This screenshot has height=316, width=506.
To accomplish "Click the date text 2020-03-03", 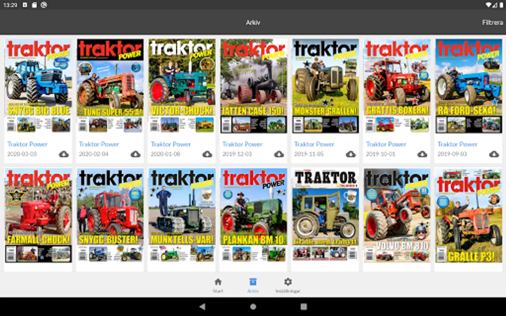I will click(22, 154).
